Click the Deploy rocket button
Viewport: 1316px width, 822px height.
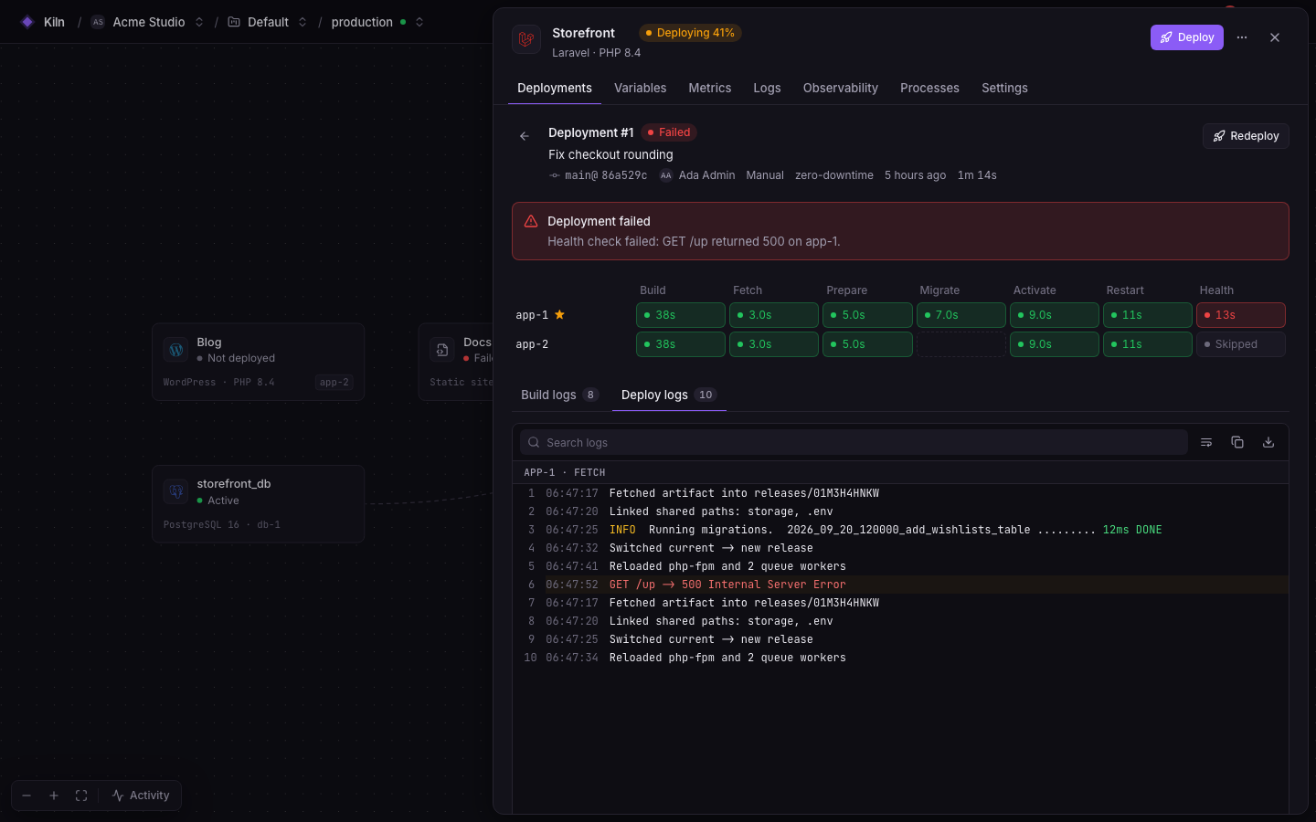pos(1186,37)
